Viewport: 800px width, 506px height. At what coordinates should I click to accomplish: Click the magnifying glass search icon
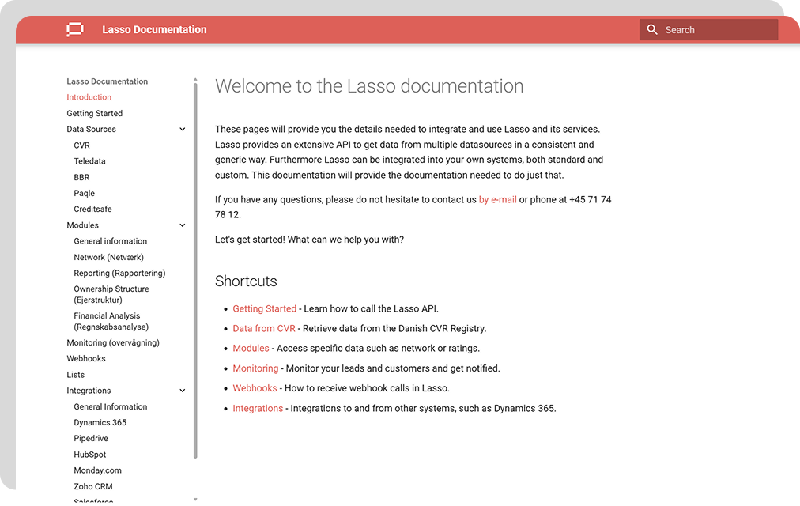pyautogui.click(x=652, y=30)
